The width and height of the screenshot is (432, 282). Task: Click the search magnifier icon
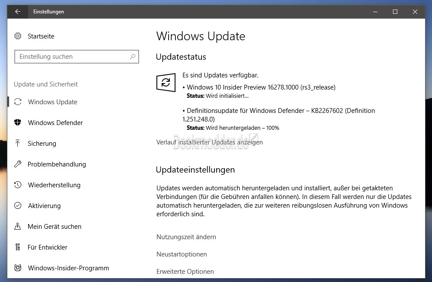(x=133, y=57)
